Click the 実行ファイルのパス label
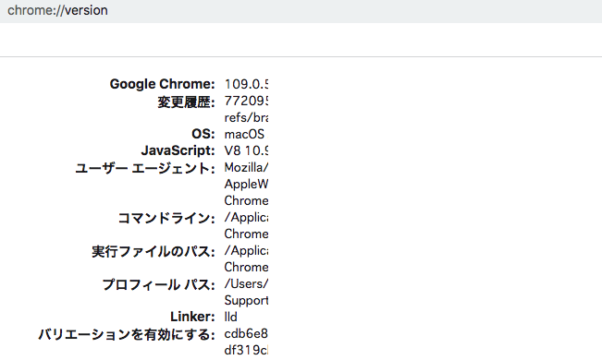The width and height of the screenshot is (602, 360). point(154,251)
